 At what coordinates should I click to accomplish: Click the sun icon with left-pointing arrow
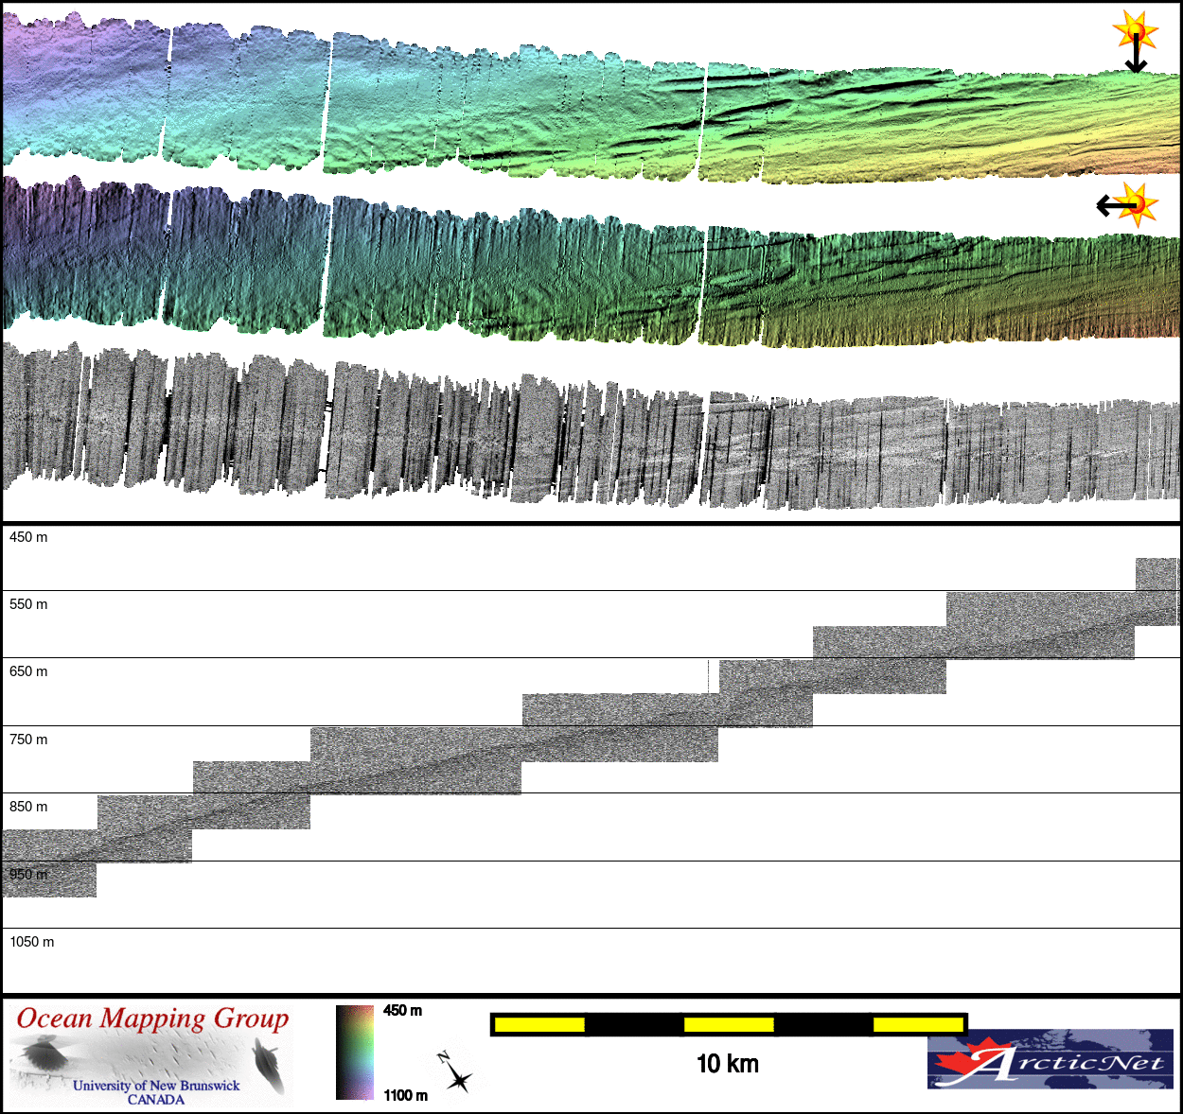(x=1127, y=204)
